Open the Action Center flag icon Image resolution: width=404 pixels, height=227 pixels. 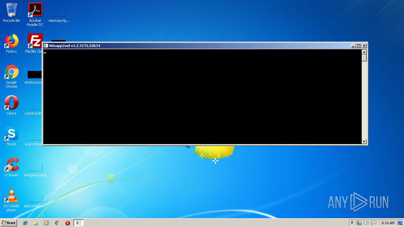(x=374, y=223)
